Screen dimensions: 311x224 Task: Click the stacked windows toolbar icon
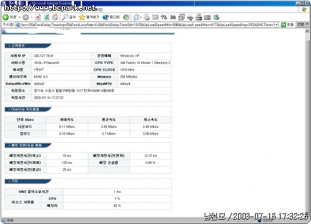click(182, 17)
